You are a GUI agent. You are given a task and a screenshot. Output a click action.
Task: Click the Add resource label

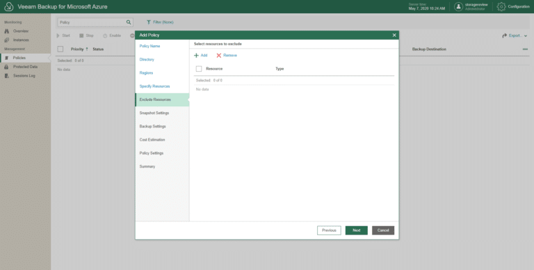coord(204,55)
